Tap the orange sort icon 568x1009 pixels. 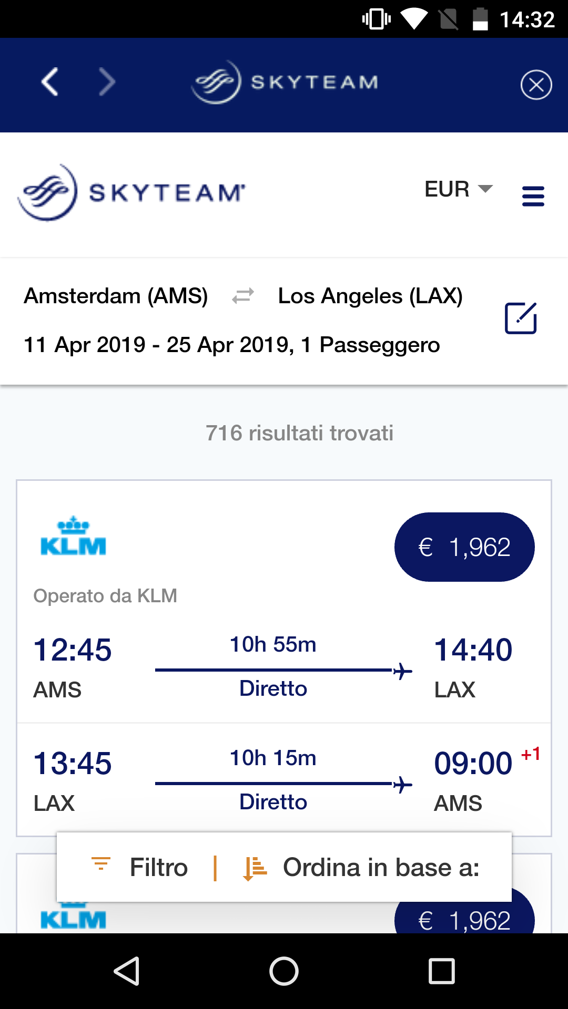[255, 868]
